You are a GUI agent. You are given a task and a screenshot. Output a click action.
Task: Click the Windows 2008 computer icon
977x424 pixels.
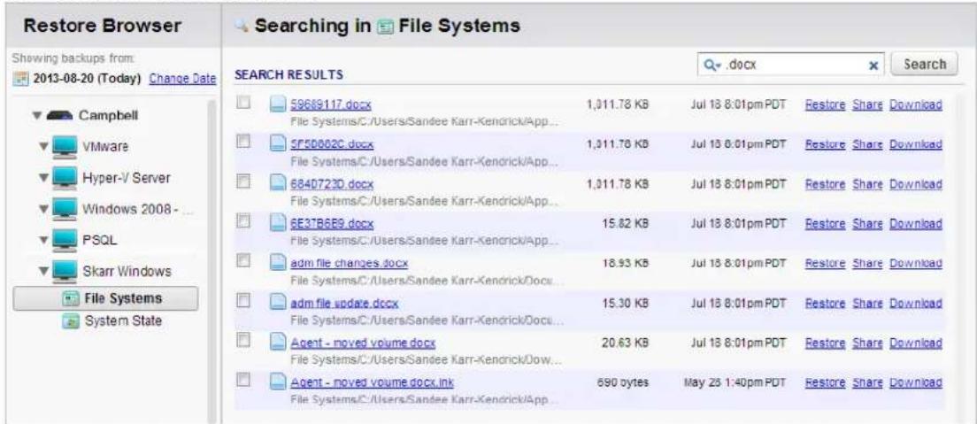pos(65,209)
